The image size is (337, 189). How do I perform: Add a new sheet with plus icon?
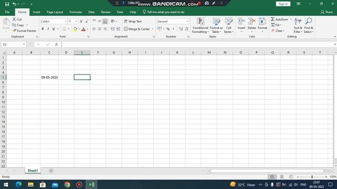pos(51,171)
